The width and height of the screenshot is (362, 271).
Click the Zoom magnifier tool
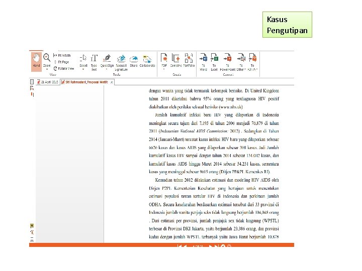pyautogui.click(x=47, y=58)
